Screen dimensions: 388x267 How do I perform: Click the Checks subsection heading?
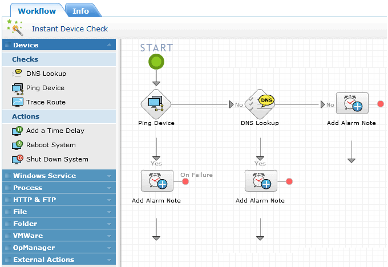tap(25, 59)
